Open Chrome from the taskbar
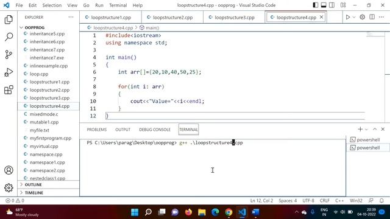This screenshot has width=390, height=219. (x=229, y=212)
